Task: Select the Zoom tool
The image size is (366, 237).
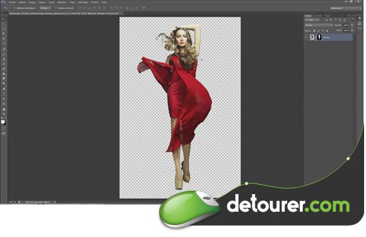Action: (x=4, y=114)
